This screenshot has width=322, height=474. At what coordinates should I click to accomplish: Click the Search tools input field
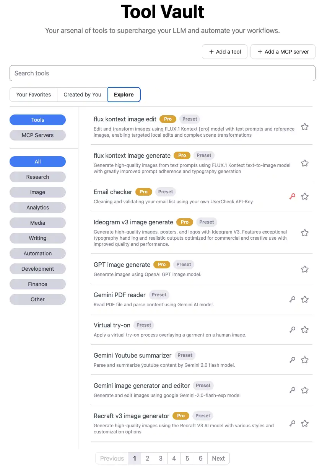click(x=163, y=73)
